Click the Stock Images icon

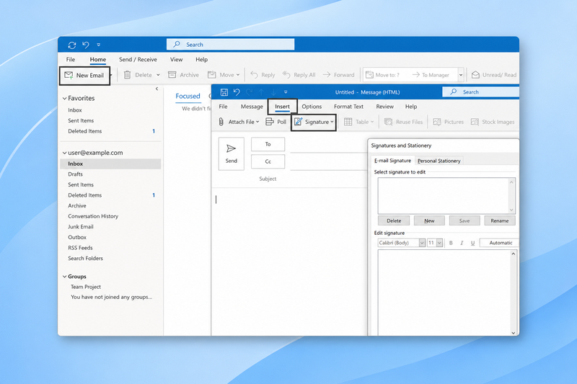475,122
